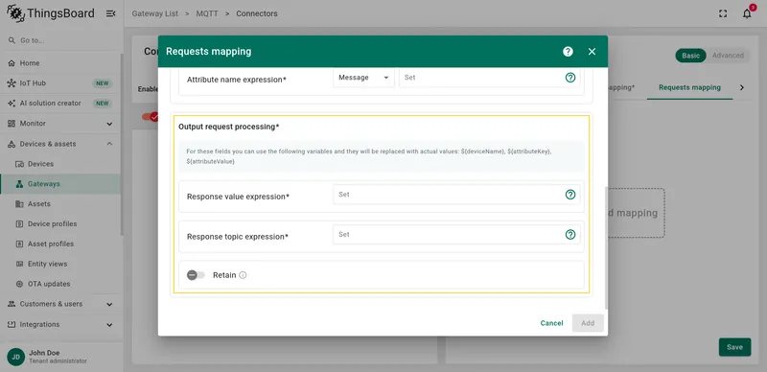Click the Integrations sidebar icon
Viewport: 767px width, 372px height.
tap(12, 324)
